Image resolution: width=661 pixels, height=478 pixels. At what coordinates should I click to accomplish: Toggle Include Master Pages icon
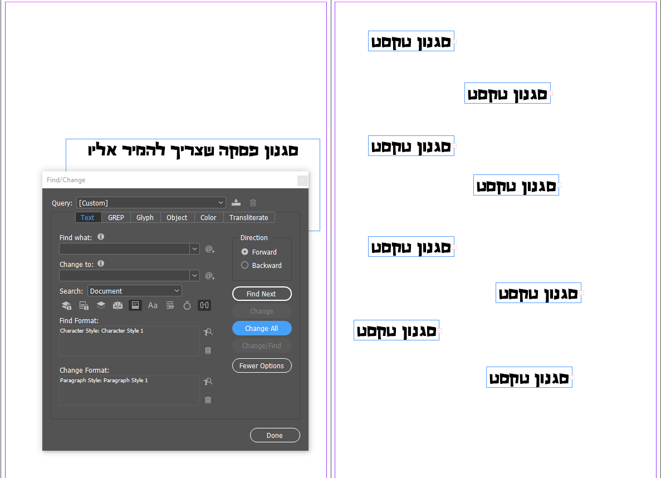[117, 305]
